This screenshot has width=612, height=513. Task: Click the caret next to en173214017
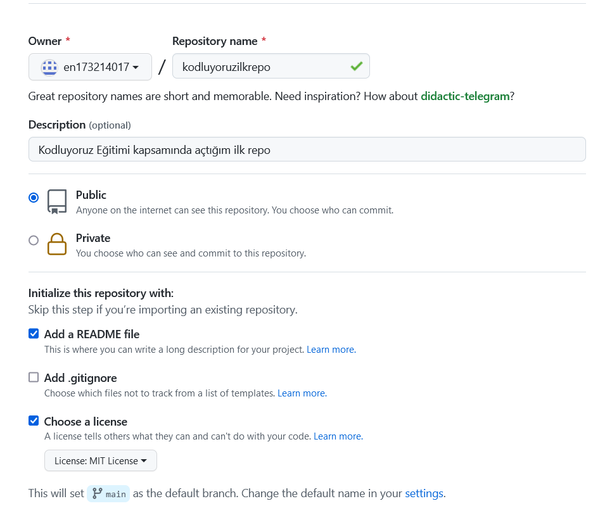coord(136,68)
